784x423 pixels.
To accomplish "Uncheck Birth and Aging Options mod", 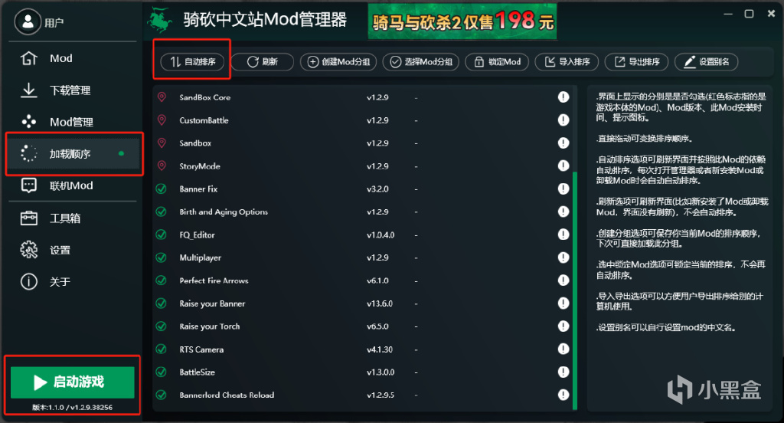I will (161, 211).
